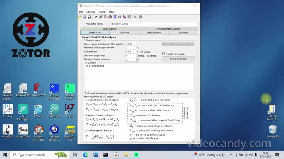Click the padlock icon in toolbar
This screenshot has width=284, height=159.
pos(89,17)
